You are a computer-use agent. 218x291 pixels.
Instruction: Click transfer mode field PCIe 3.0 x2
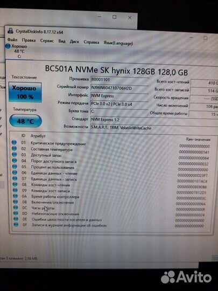(x=119, y=104)
